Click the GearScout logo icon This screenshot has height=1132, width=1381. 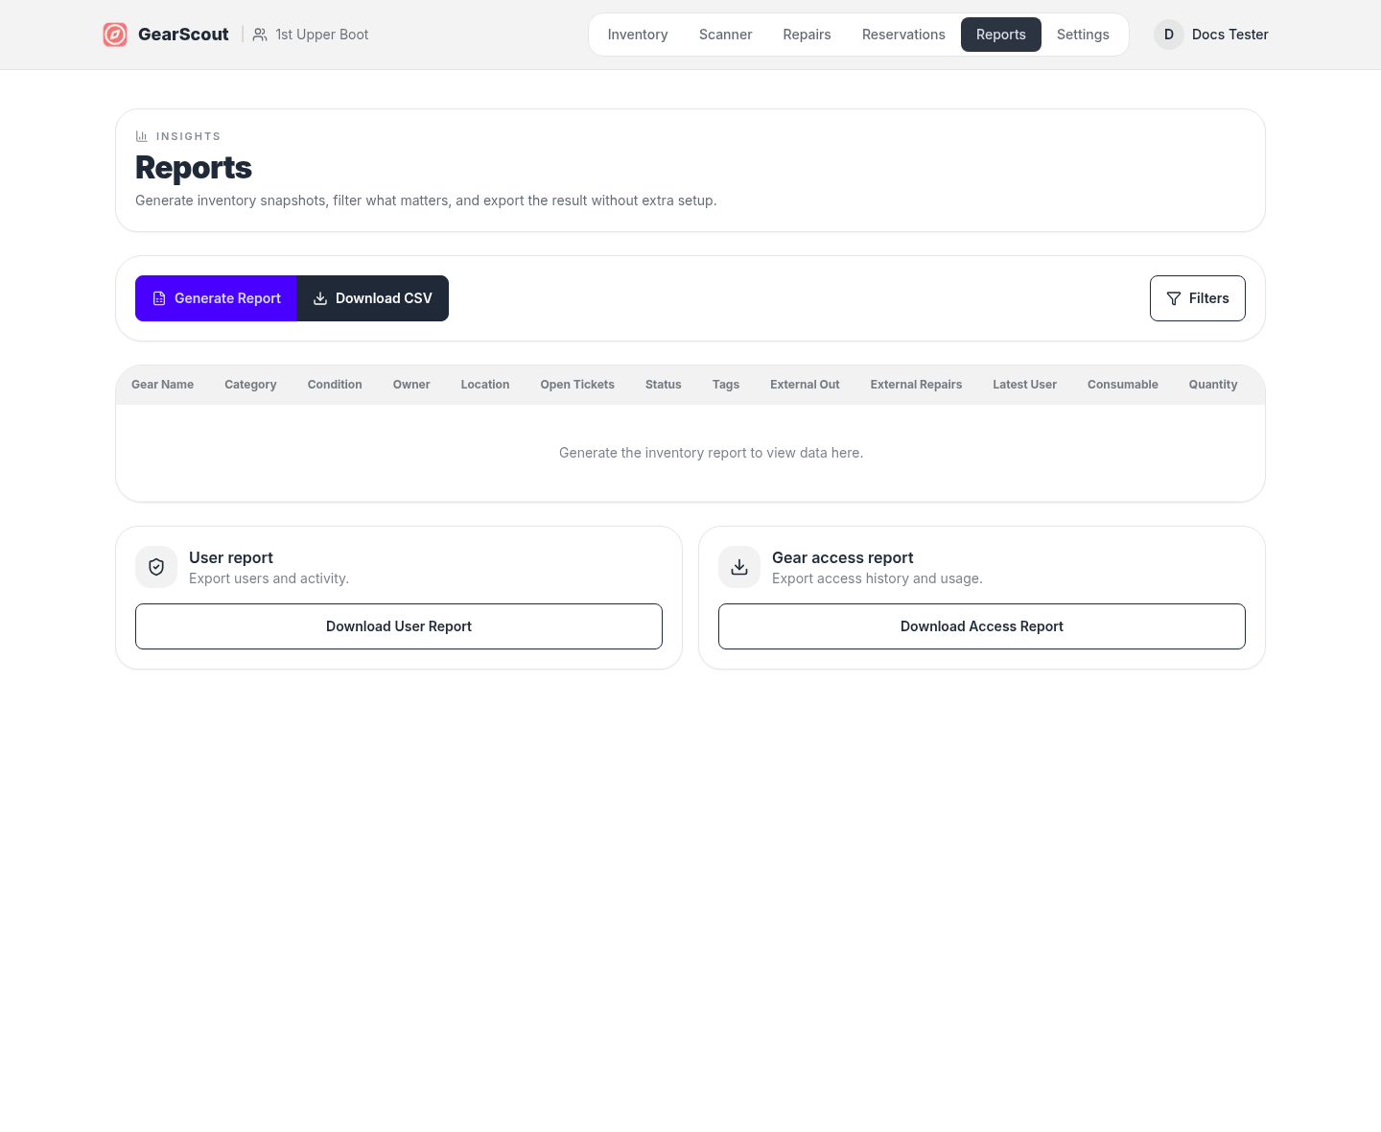tap(115, 35)
